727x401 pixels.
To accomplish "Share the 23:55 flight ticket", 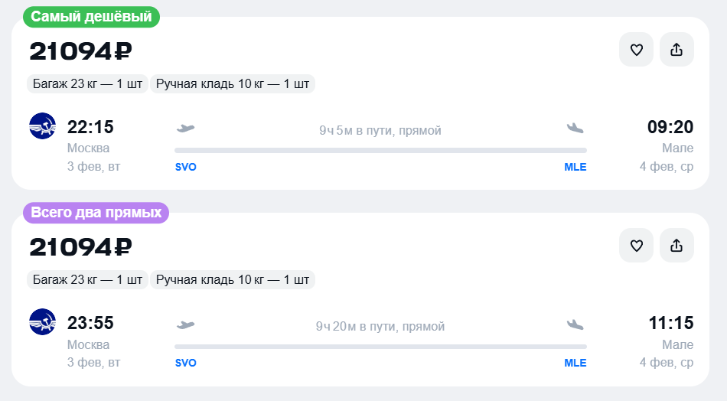I will click(676, 246).
